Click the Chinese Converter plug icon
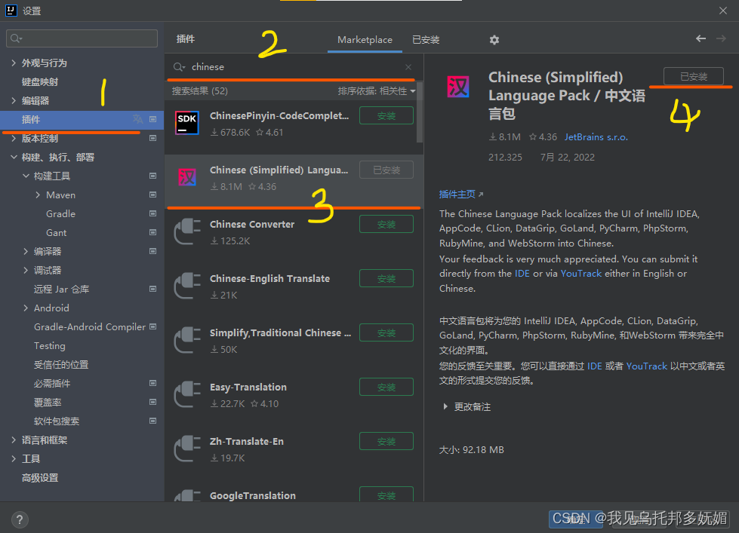Image resolution: width=739 pixels, height=533 pixels. click(x=187, y=231)
